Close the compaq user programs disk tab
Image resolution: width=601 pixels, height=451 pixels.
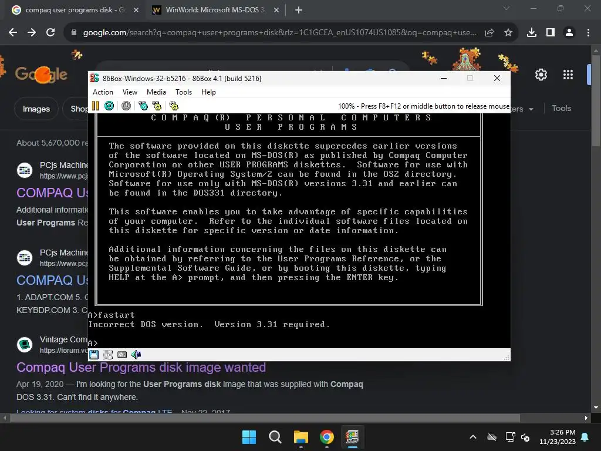tap(136, 10)
